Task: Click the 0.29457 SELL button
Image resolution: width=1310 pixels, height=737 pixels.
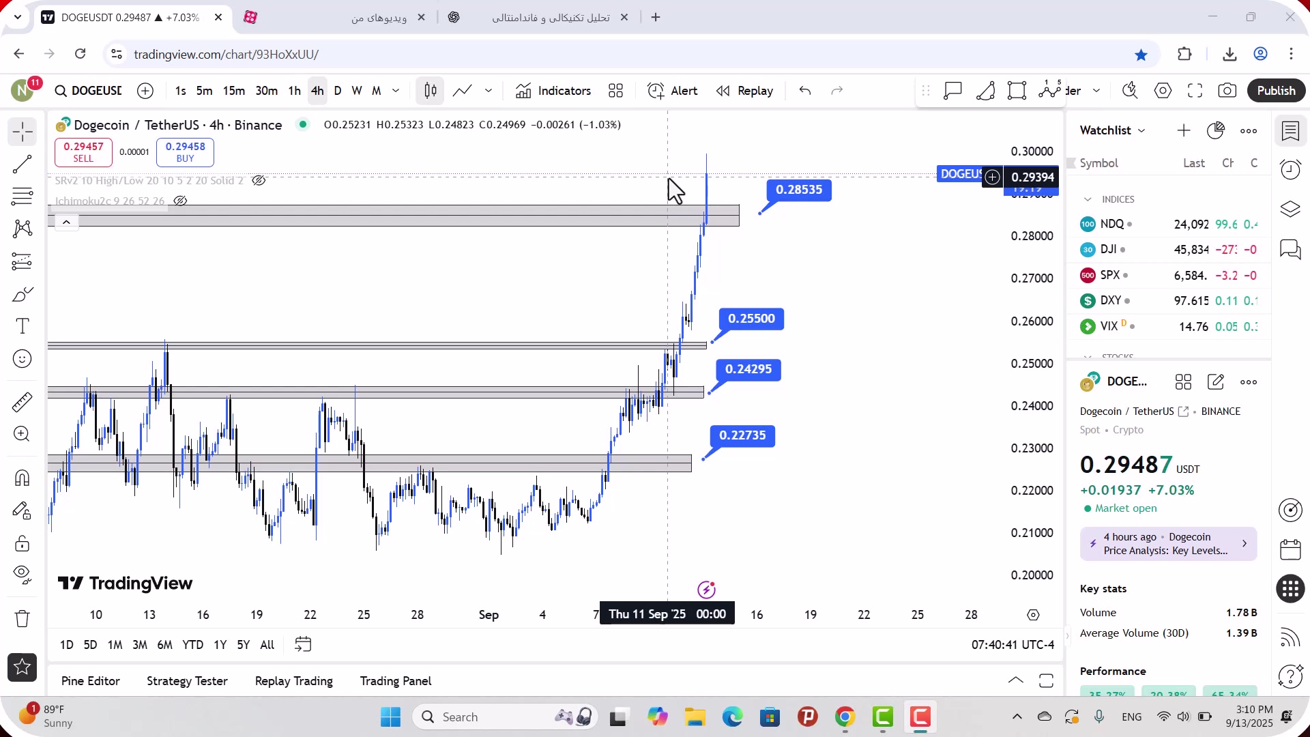Action: click(x=83, y=152)
